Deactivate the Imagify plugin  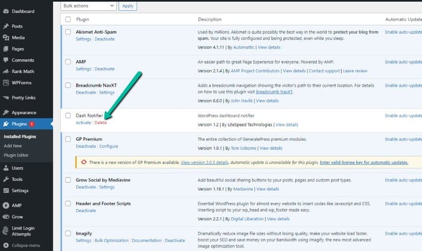(x=175, y=241)
